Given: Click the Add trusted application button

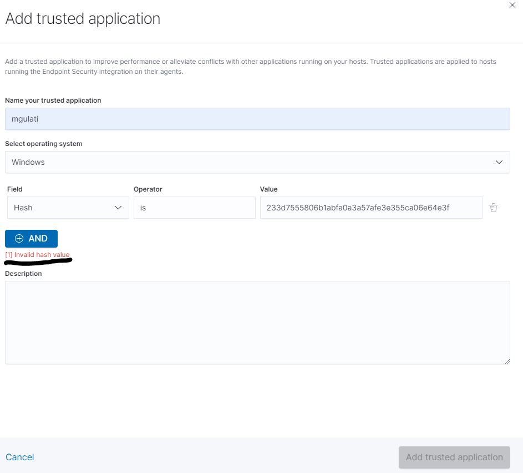Looking at the screenshot, I should [x=454, y=457].
